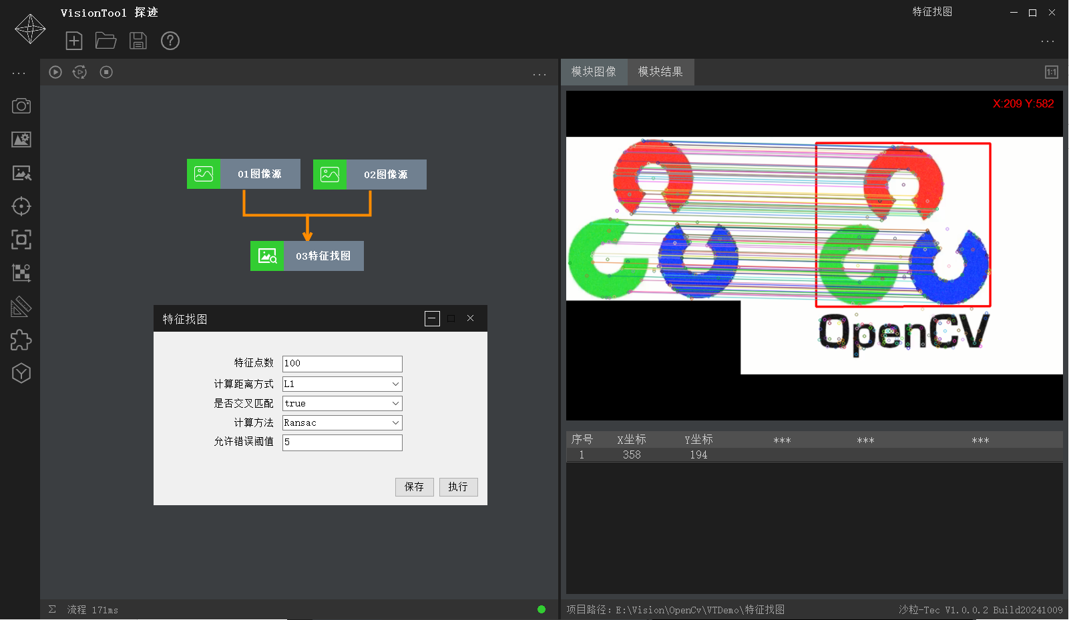Click the Y坐标 column header

(x=698, y=439)
